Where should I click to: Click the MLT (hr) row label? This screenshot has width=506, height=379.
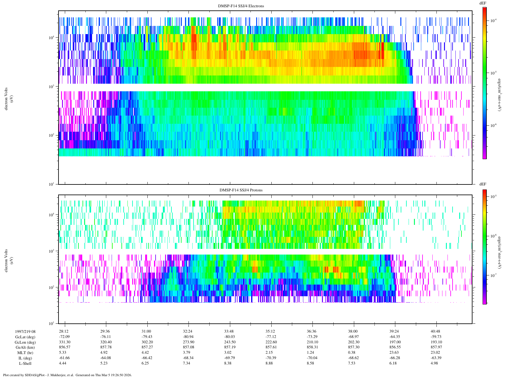point(25,353)
